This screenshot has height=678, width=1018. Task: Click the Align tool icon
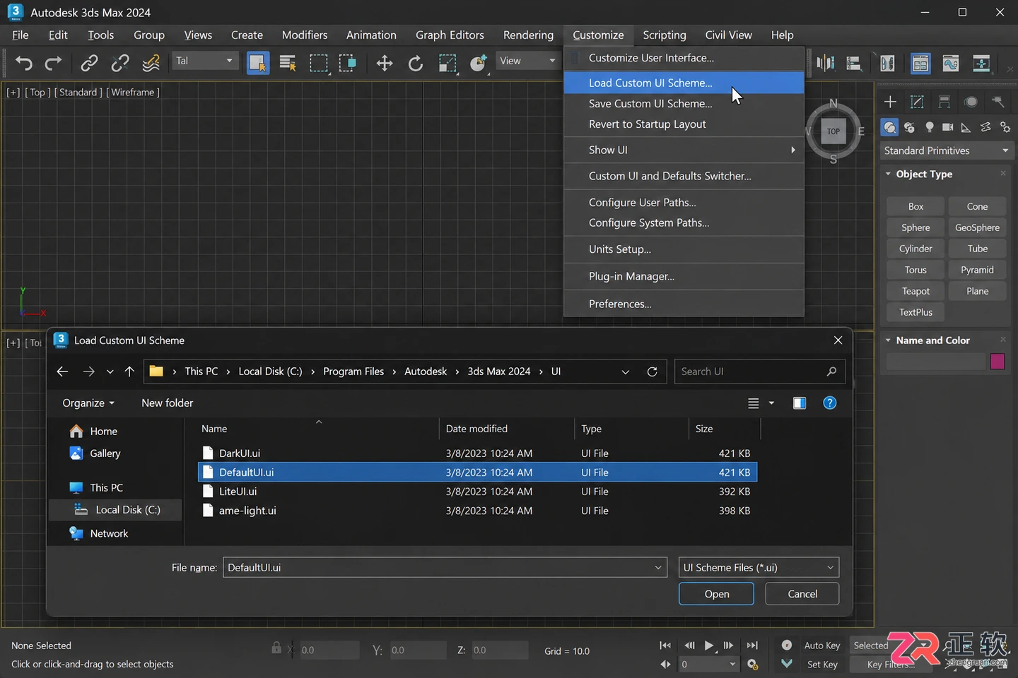tap(854, 64)
